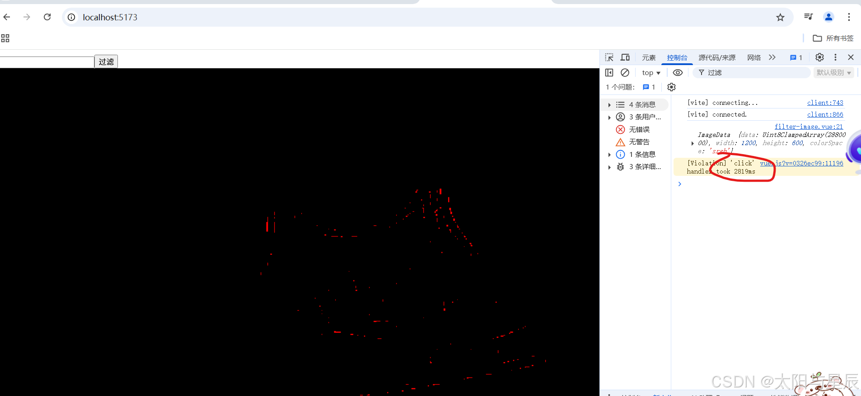Open the client:866 source link
This screenshot has height=396, width=861.
pos(825,114)
